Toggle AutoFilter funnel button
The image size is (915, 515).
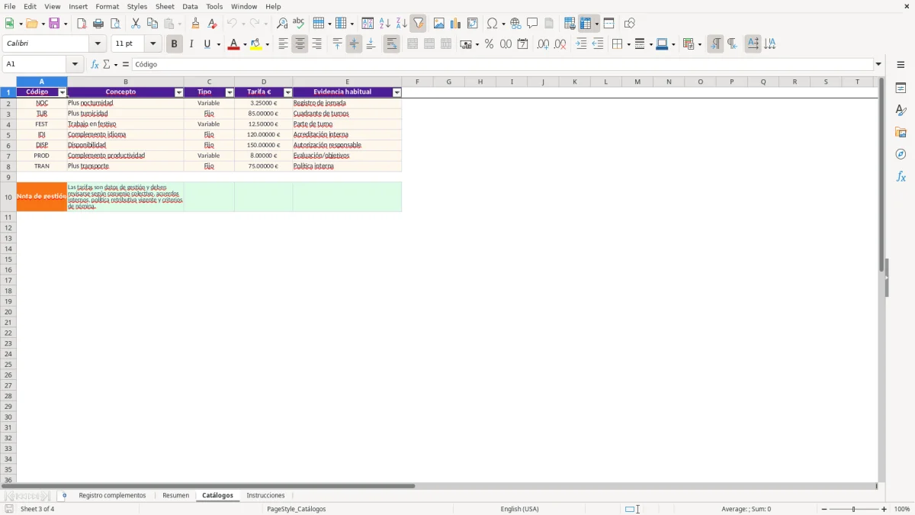click(418, 24)
